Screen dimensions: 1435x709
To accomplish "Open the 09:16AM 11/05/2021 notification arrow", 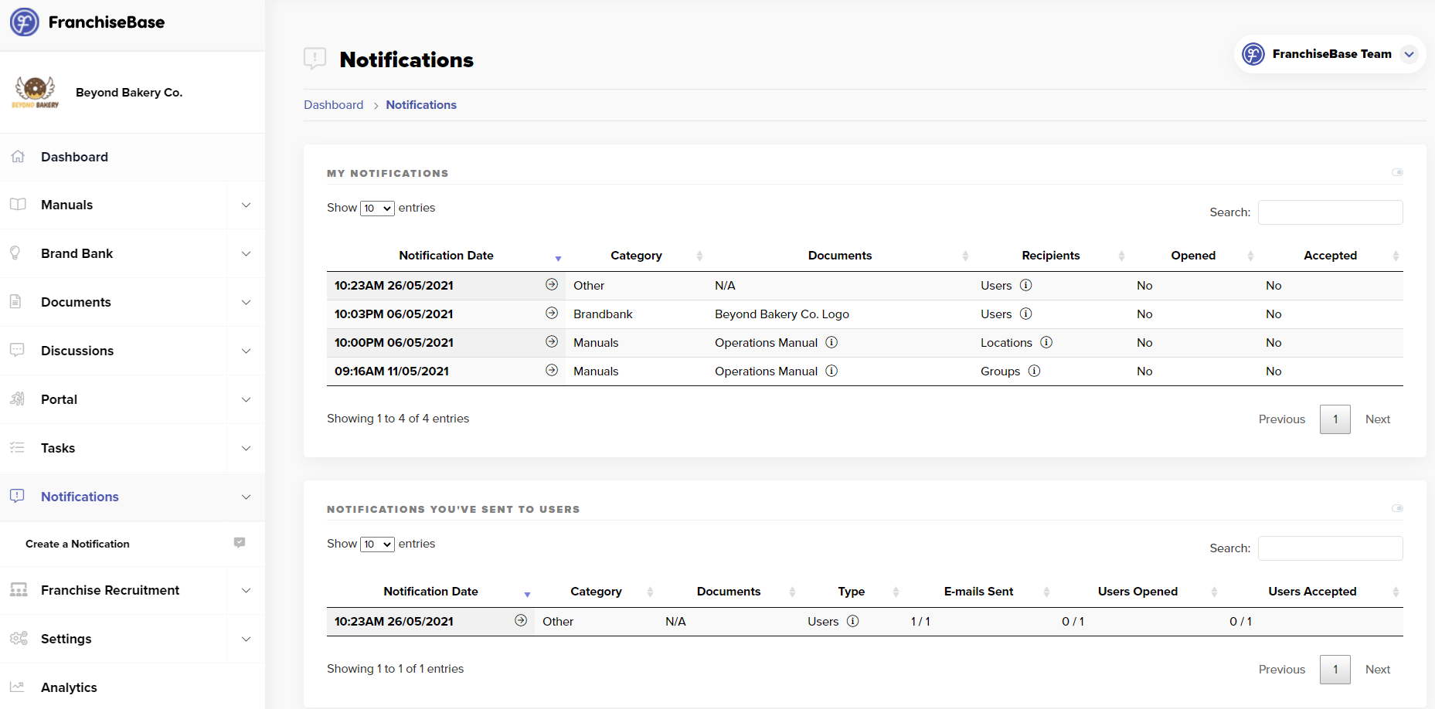I will click(552, 370).
